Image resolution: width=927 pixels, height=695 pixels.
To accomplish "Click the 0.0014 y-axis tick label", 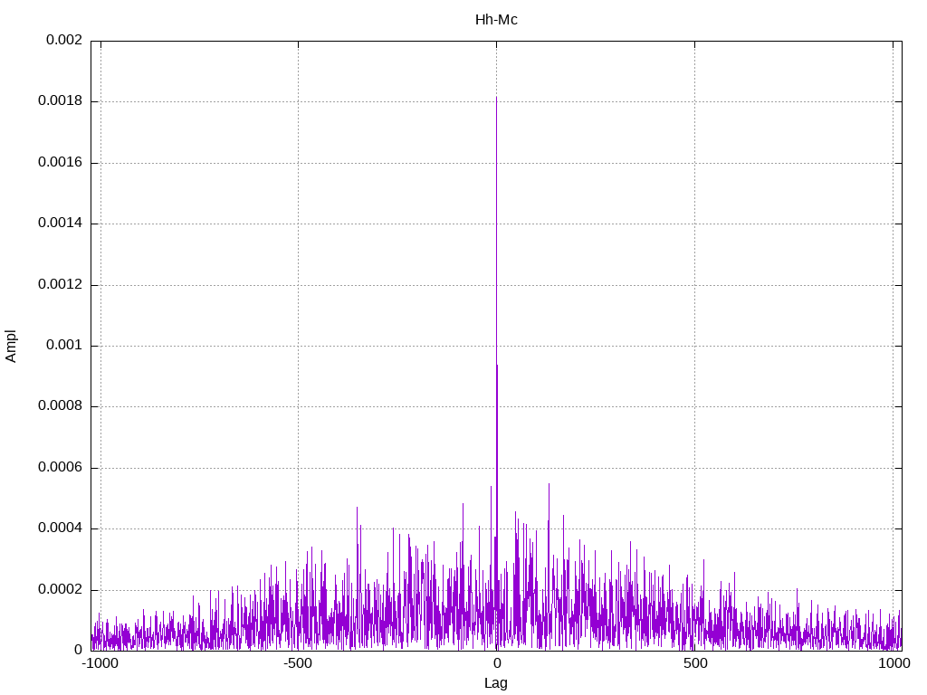I will 60,224.
